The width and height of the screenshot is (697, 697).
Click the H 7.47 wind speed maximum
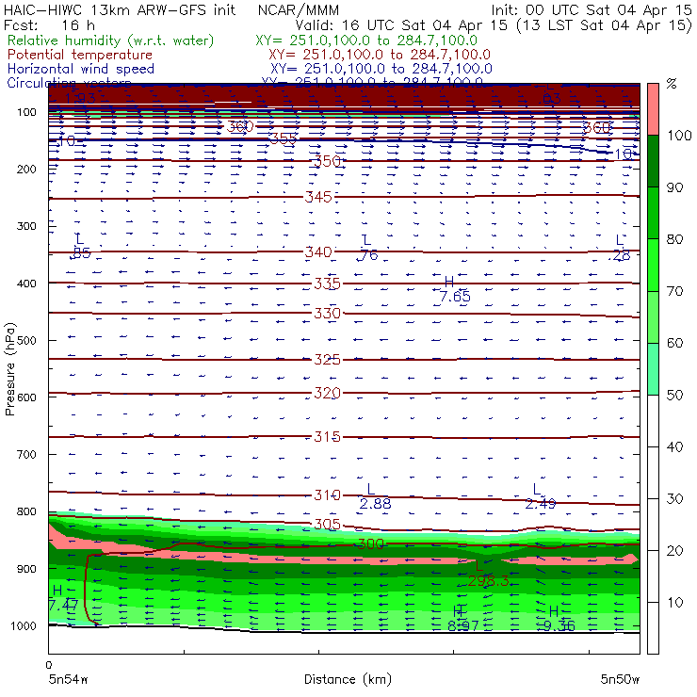tap(63, 598)
